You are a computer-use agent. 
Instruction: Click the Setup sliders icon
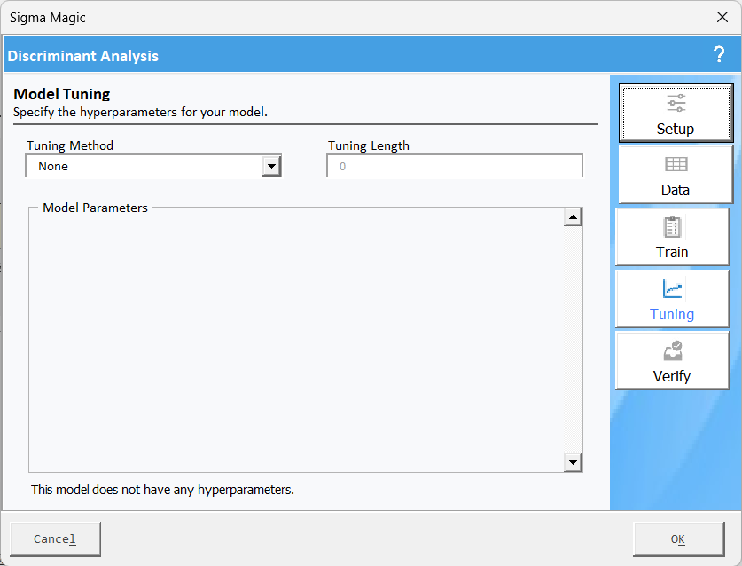tap(676, 103)
